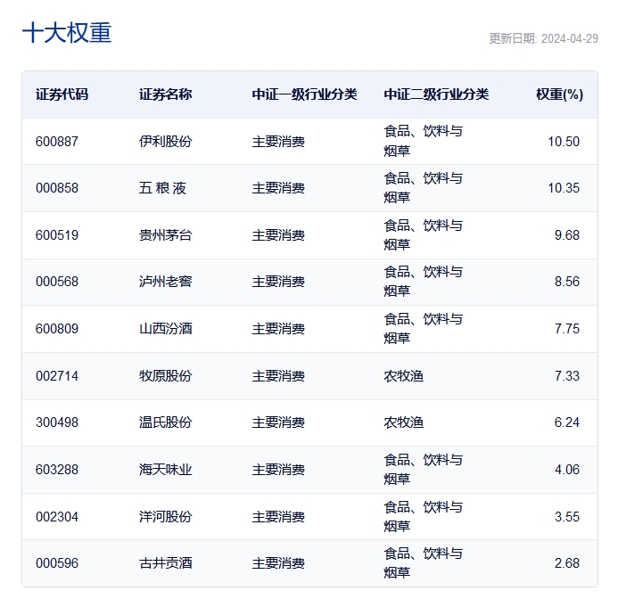Select security name 温氏股份
The height and width of the screenshot is (607, 635).
coord(165,422)
